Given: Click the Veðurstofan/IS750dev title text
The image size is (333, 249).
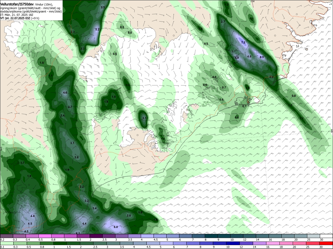Looking at the screenshot, I should 17,4.
